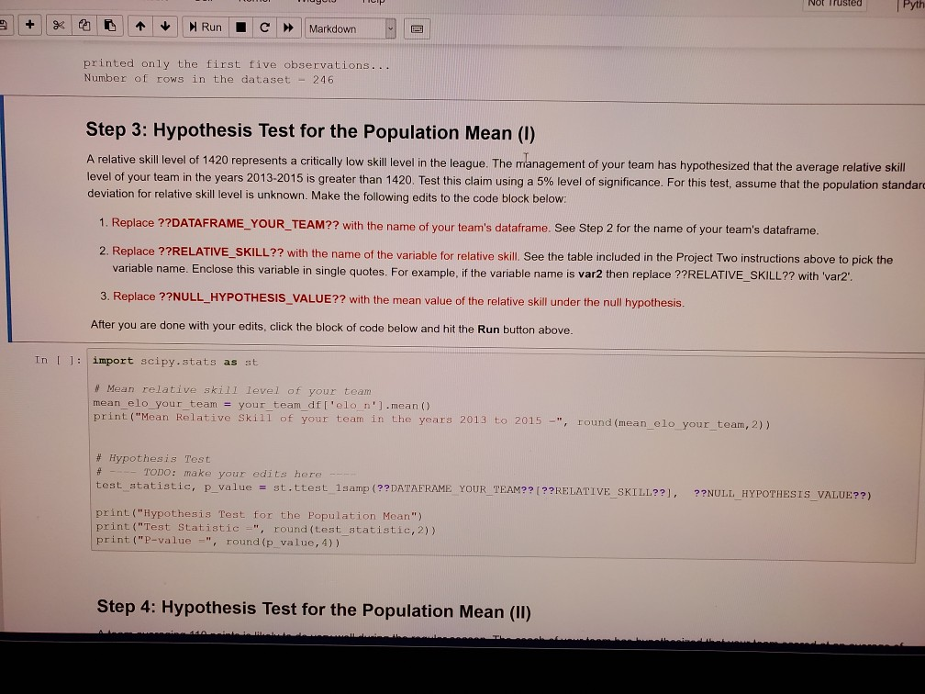Open the command palette keyboard icon
The width and height of the screenshot is (925, 694).
point(417,28)
